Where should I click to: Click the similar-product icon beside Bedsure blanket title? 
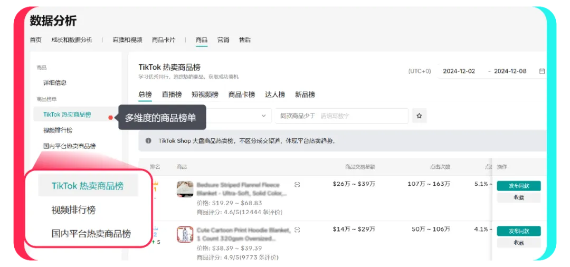(x=297, y=185)
